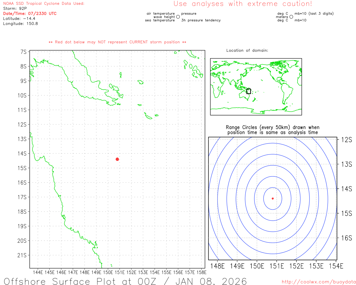Click the 'mb*10 (last 3 digits)' legend label
Screen dimensions: 356x285
[314, 14]
